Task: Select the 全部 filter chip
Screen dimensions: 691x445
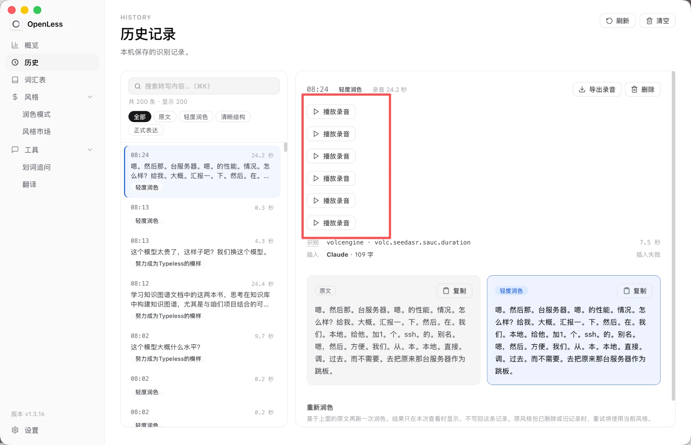Action: click(x=140, y=117)
